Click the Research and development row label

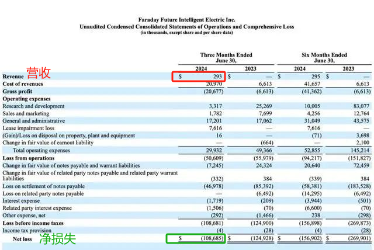pyautogui.click(x=34, y=106)
